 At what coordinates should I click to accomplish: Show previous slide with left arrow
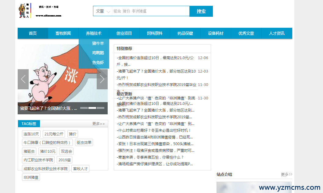[23, 79]
